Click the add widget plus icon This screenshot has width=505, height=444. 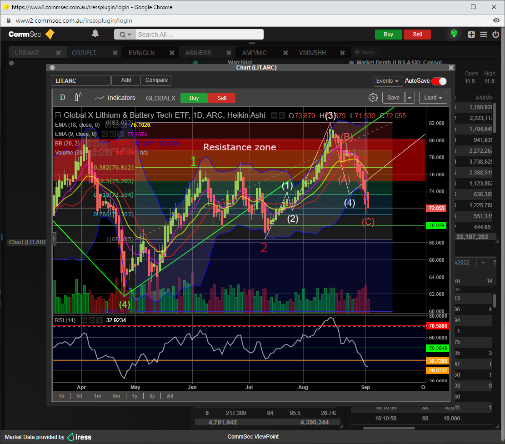pos(471,35)
